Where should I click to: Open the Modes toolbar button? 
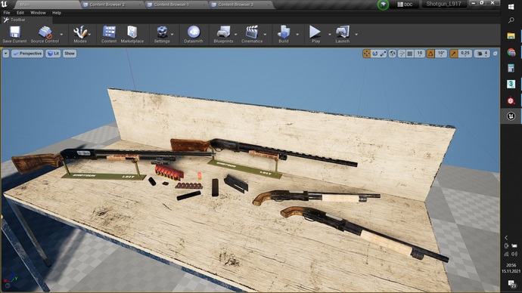pyautogui.click(x=80, y=35)
